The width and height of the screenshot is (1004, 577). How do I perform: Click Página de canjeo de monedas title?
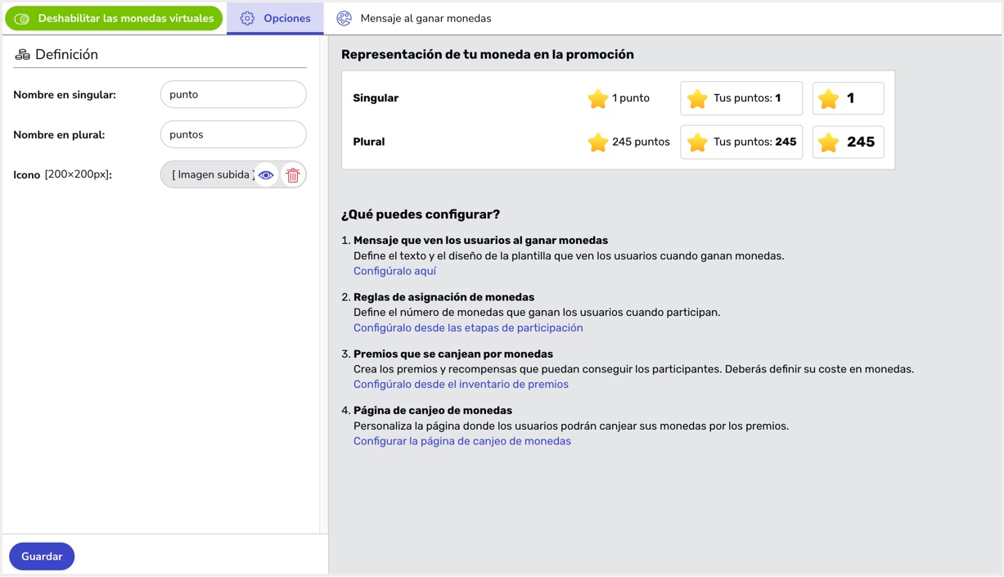coord(433,410)
